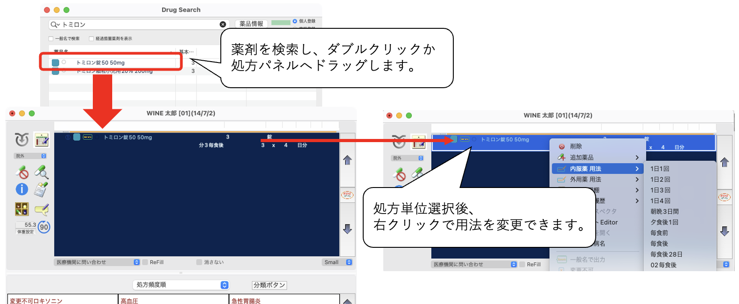
Task: Expand the 追加薬品 submenu arrow
Action: click(637, 157)
